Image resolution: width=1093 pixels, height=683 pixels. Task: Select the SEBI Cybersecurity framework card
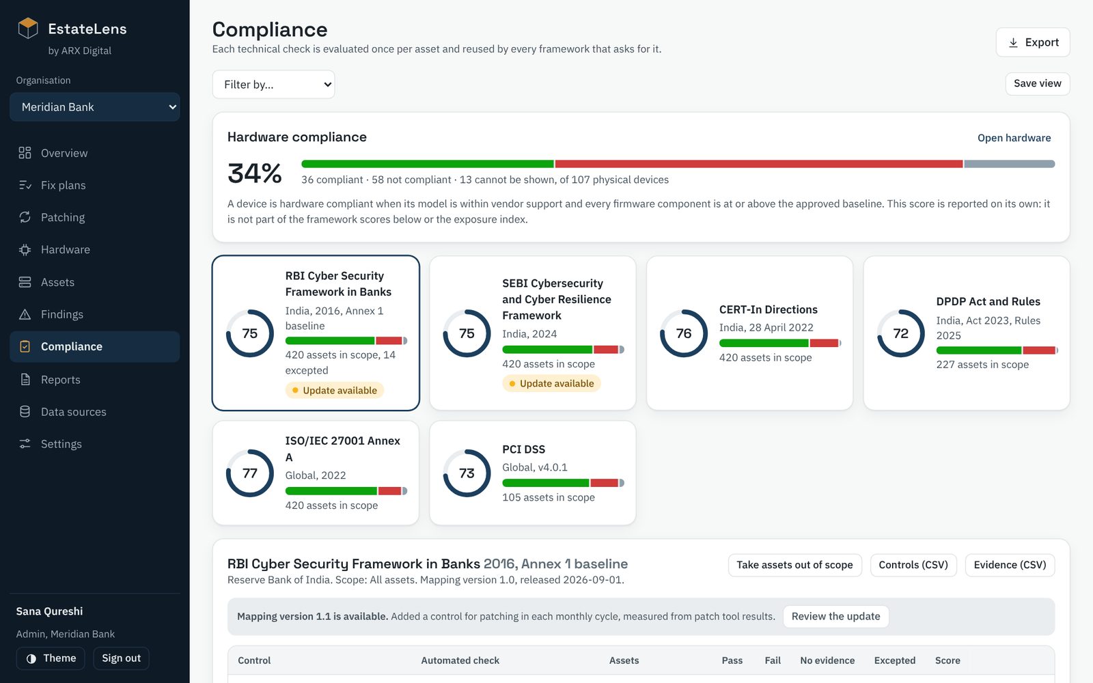point(533,333)
